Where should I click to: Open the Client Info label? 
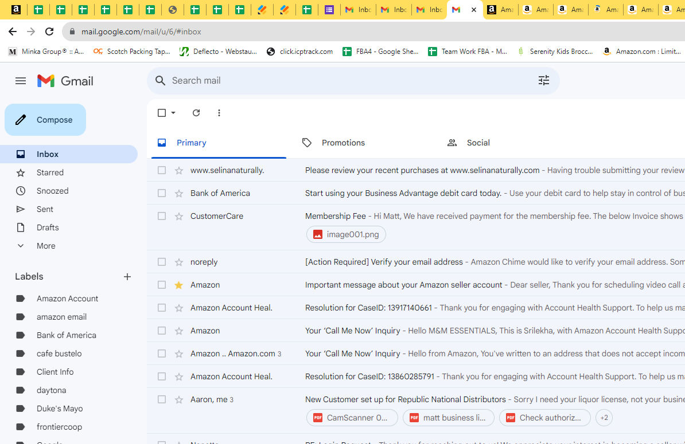pyautogui.click(x=55, y=372)
